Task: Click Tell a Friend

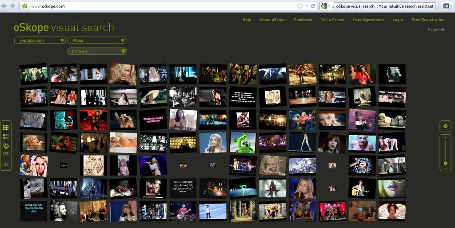Action: [x=332, y=20]
